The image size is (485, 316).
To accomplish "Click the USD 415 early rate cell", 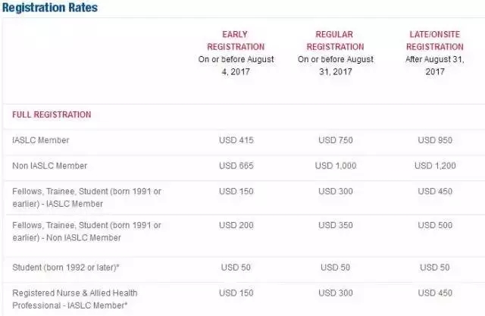I will pyautogui.click(x=234, y=141).
